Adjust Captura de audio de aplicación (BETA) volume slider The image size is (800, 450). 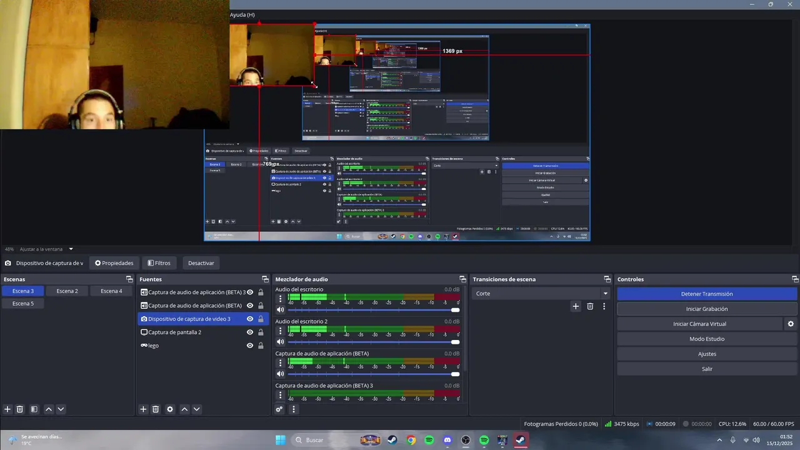coord(373,374)
